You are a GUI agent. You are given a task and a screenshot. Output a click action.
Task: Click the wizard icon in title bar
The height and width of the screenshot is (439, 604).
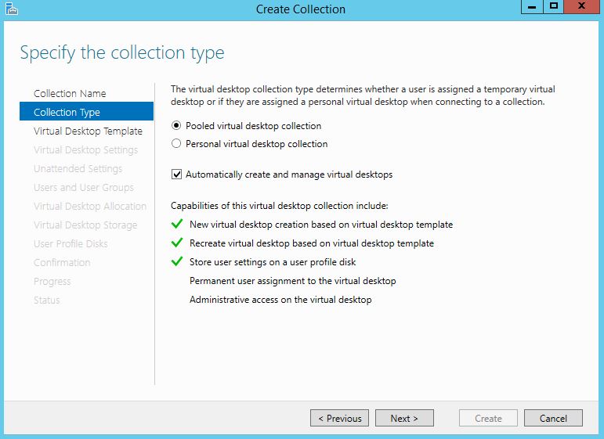[x=10, y=9]
